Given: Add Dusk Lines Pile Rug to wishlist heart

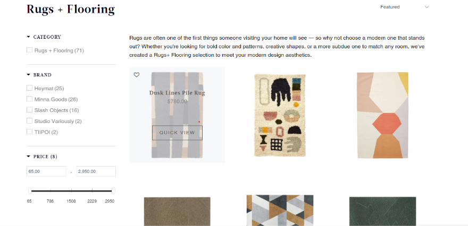Looking at the screenshot, I should point(136,75).
